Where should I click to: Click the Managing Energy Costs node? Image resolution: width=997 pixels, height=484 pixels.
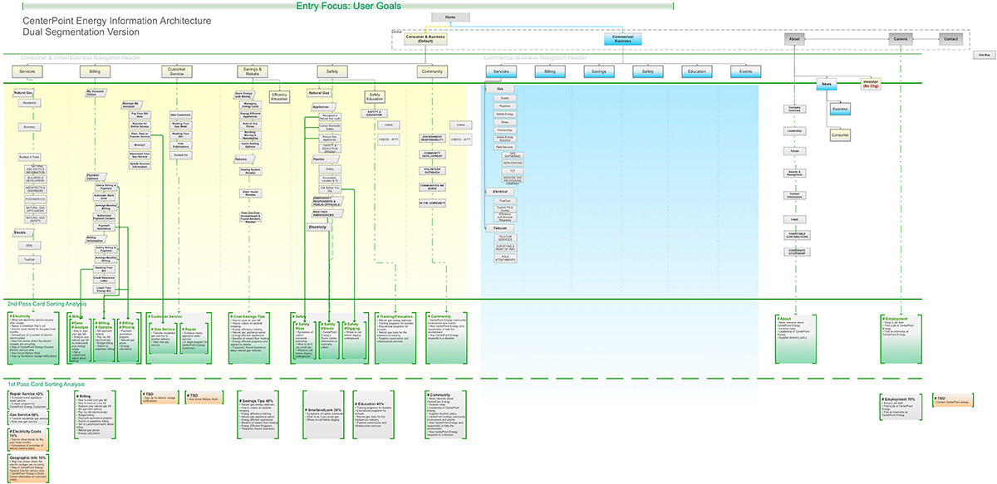coord(250,104)
